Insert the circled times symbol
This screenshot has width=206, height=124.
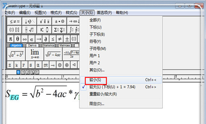(x=60, y=65)
